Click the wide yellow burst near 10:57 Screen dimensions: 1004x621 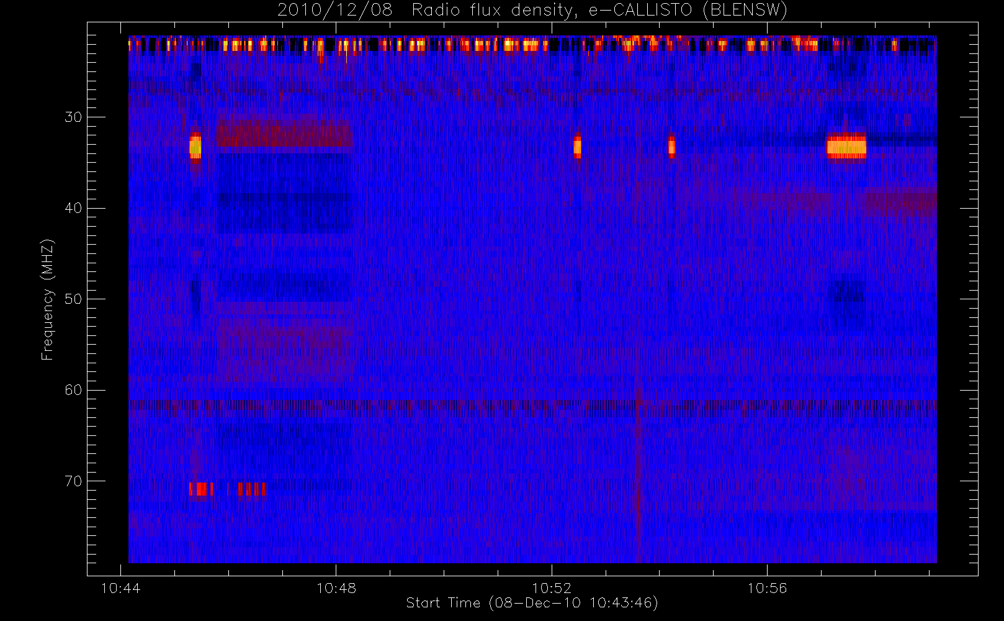tap(846, 147)
